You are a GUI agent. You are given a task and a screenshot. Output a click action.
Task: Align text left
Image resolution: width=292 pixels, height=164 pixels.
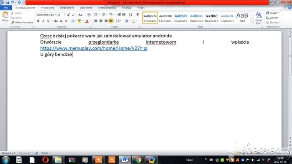click(x=96, y=21)
